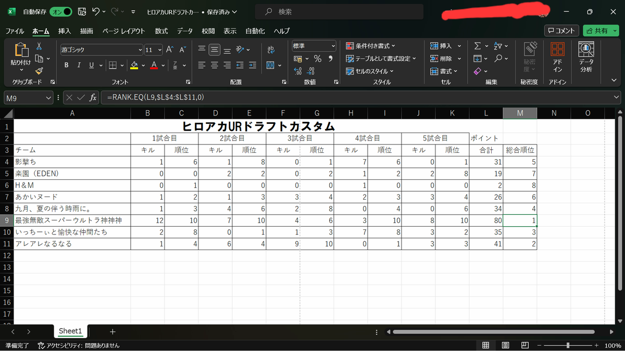Open Format as Table テーブルとして書式設定
The width and height of the screenshot is (625, 351).
(381, 59)
